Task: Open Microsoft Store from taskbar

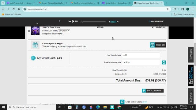Action: click(70, 107)
